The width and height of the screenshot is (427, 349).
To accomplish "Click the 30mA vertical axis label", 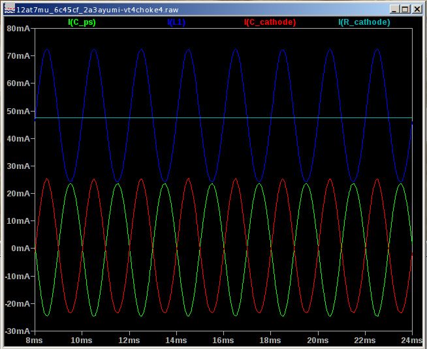I will (x=18, y=166).
